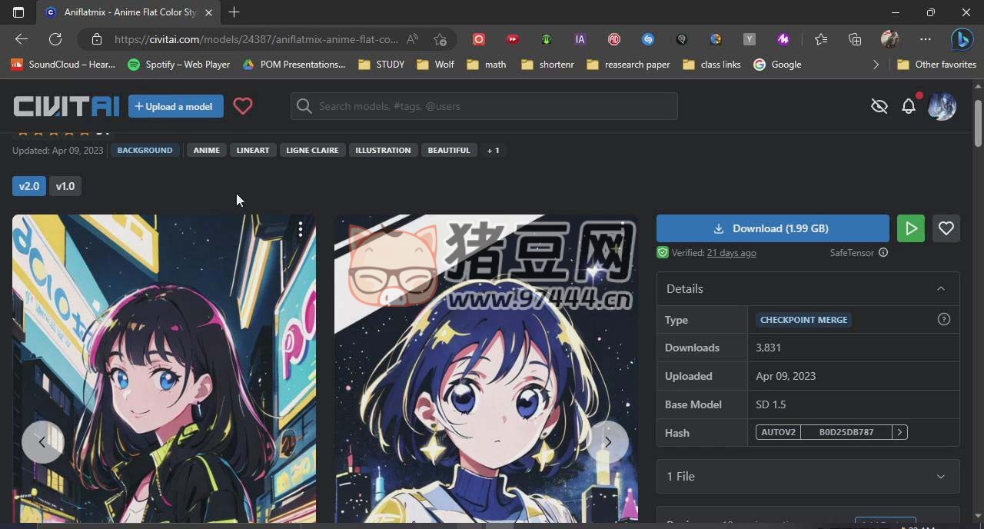984x529 pixels.
Task: Click the browser refresh icon
Action: [x=55, y=39]
